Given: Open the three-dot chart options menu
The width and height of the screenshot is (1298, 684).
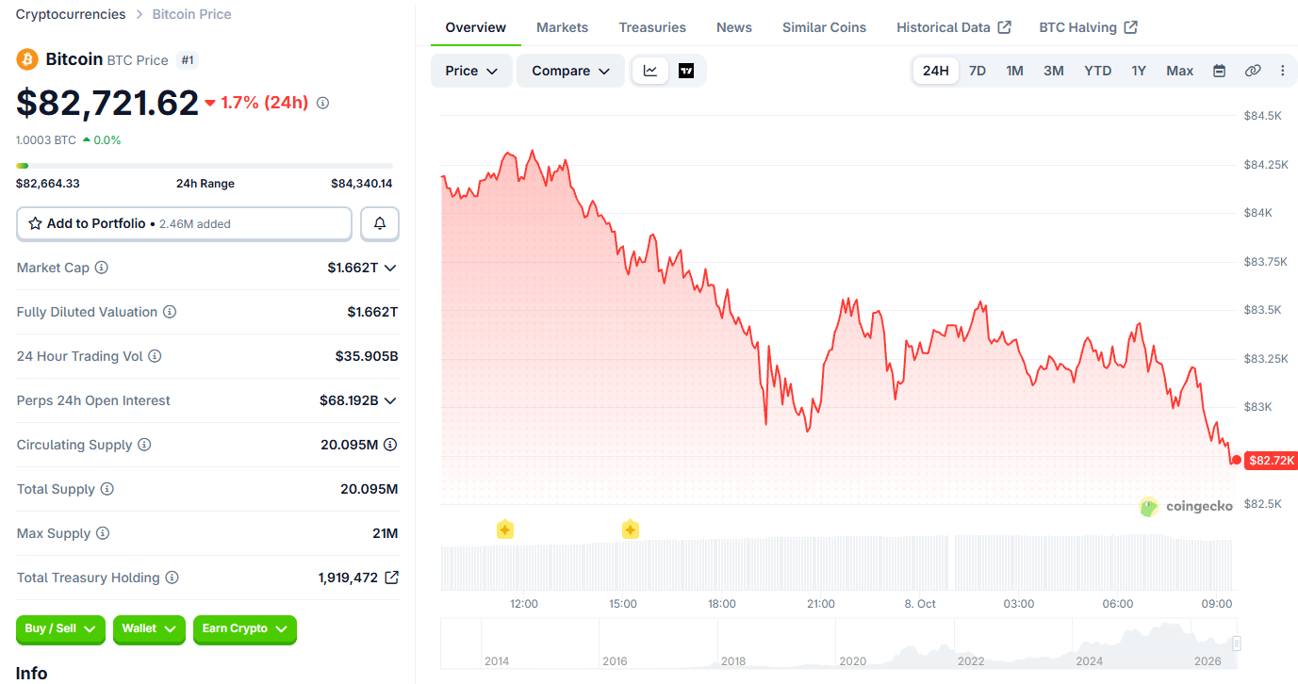Looking at the screenshot, I should (1282, 71).
